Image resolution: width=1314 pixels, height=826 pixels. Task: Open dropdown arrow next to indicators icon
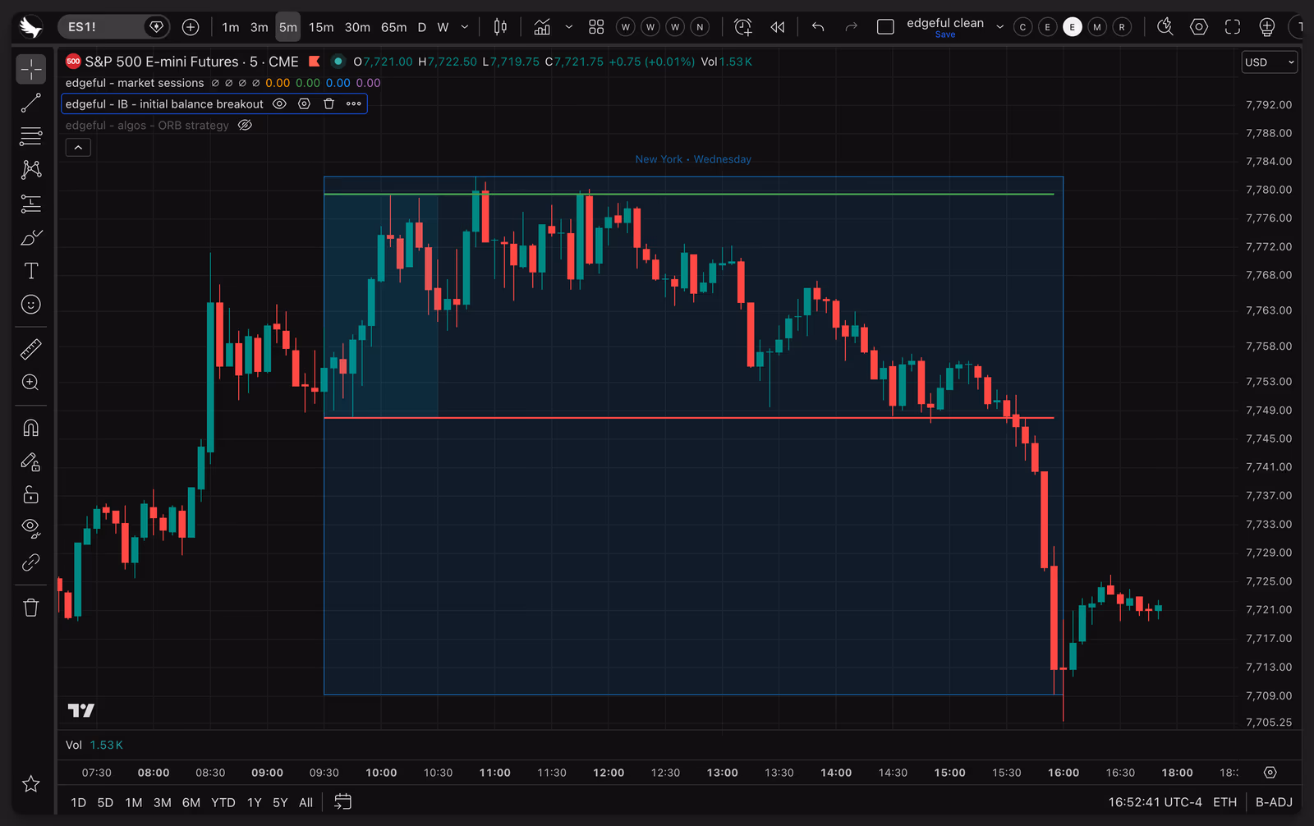tap(568, 27)
